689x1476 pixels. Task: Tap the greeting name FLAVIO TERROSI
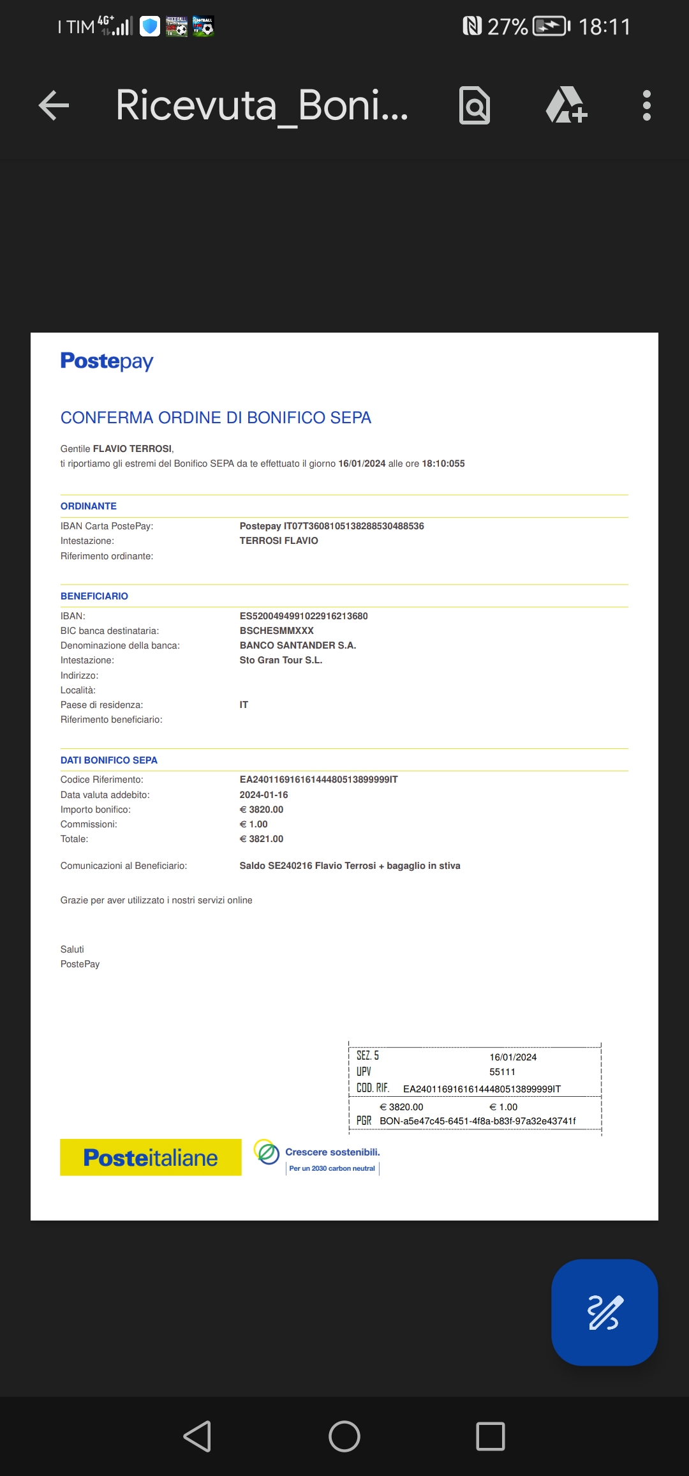pyautogui.click(x=132, y=449)
